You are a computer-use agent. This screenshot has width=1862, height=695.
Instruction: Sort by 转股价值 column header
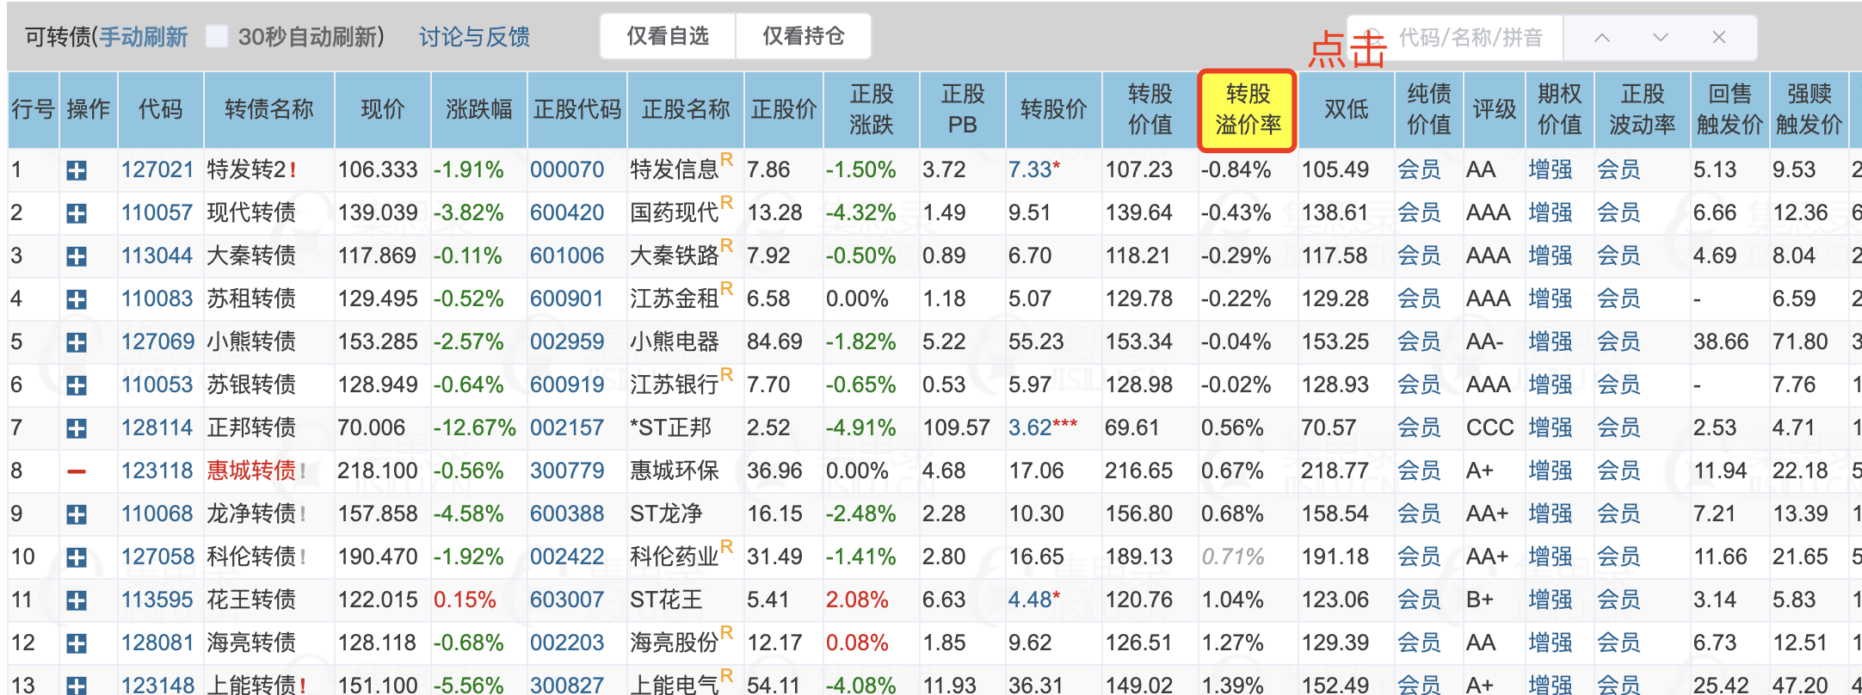point(1150,109)
